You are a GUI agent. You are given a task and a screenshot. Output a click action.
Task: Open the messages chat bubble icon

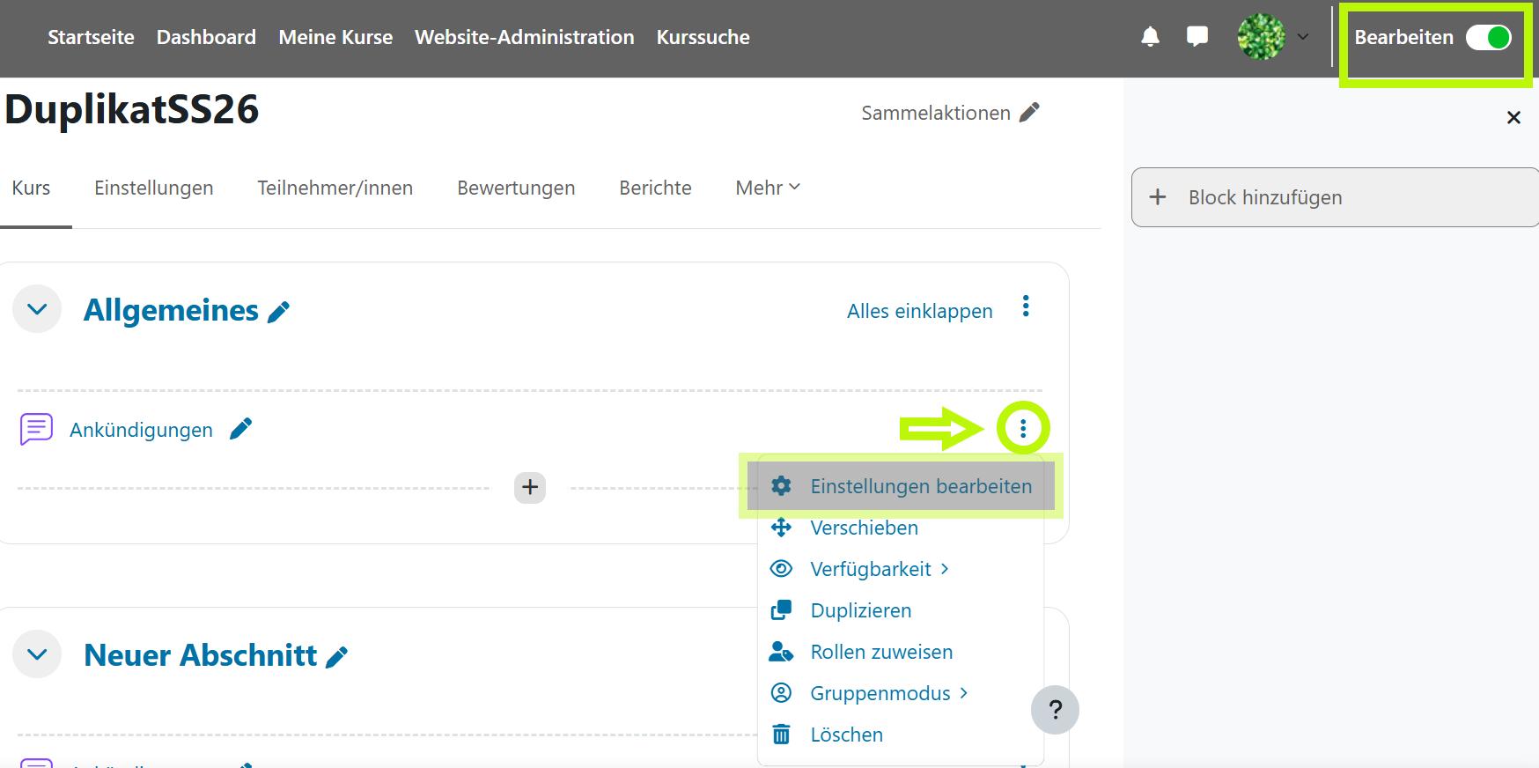coord(1197,37)
